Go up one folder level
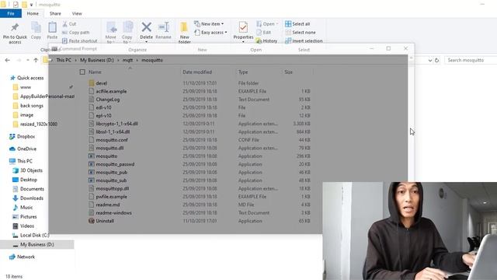497x280 pixels. (x=36, y=60)
